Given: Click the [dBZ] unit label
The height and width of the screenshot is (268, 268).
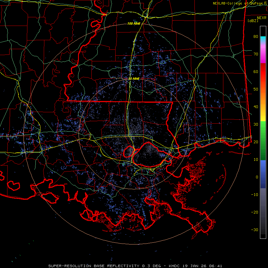Looking at the screenshot, I should 253,21.
